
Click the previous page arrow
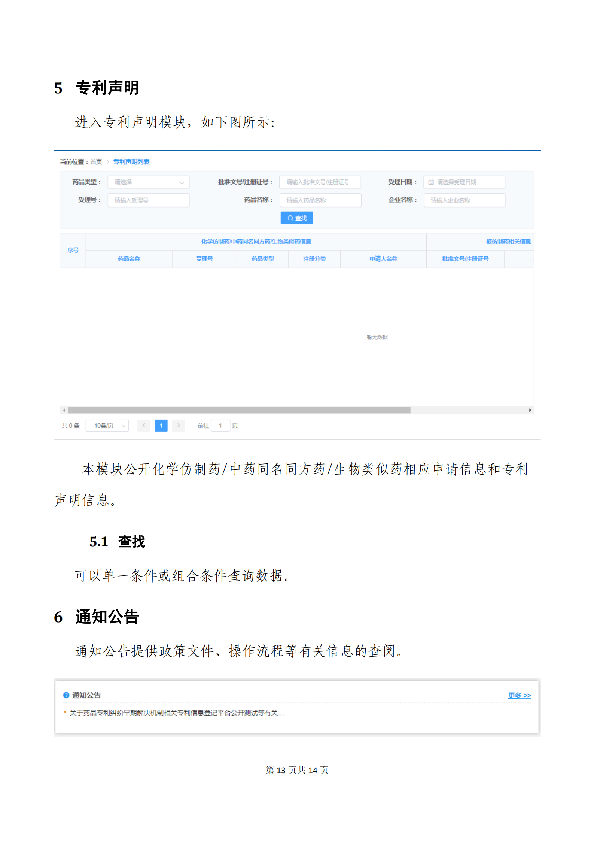(144, 426)
